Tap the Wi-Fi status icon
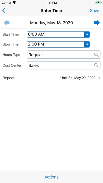 click(x=14, y=3)
